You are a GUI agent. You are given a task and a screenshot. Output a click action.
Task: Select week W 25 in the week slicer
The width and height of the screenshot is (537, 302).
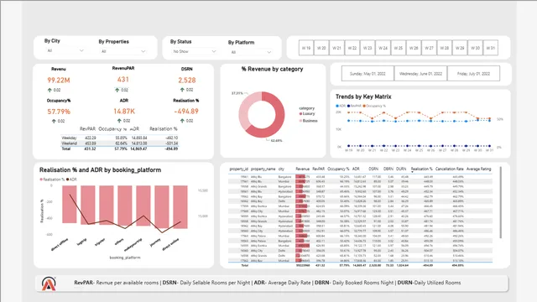pyautogui.click(x=399, y=48)
